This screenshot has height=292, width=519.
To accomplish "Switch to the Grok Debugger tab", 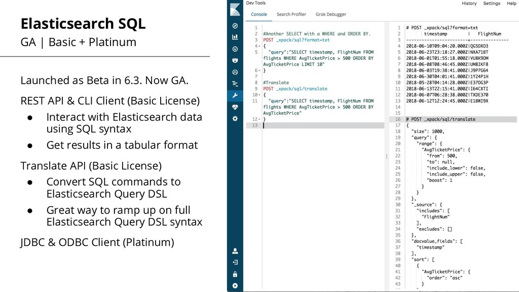I will [330, 14].
